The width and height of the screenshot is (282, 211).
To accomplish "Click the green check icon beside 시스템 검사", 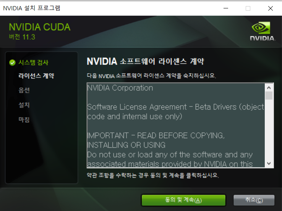I will (x=12, y=63).
